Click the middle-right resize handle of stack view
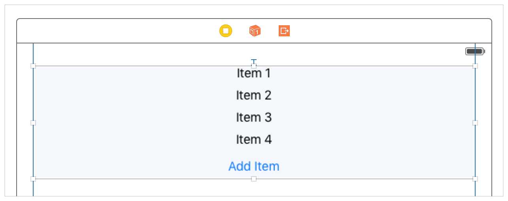This screenshot has width=508, height=201. tap(475, 123)
